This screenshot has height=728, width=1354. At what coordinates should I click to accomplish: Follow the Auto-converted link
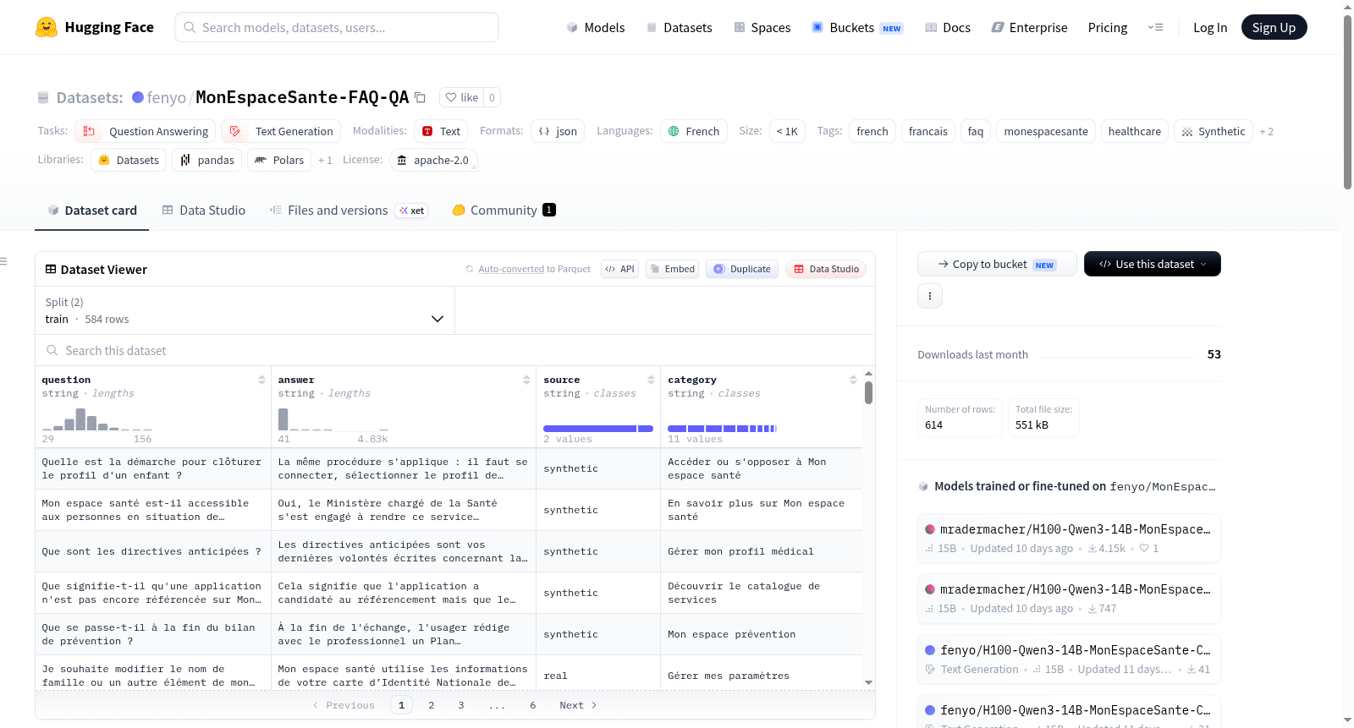click(511, 269)
